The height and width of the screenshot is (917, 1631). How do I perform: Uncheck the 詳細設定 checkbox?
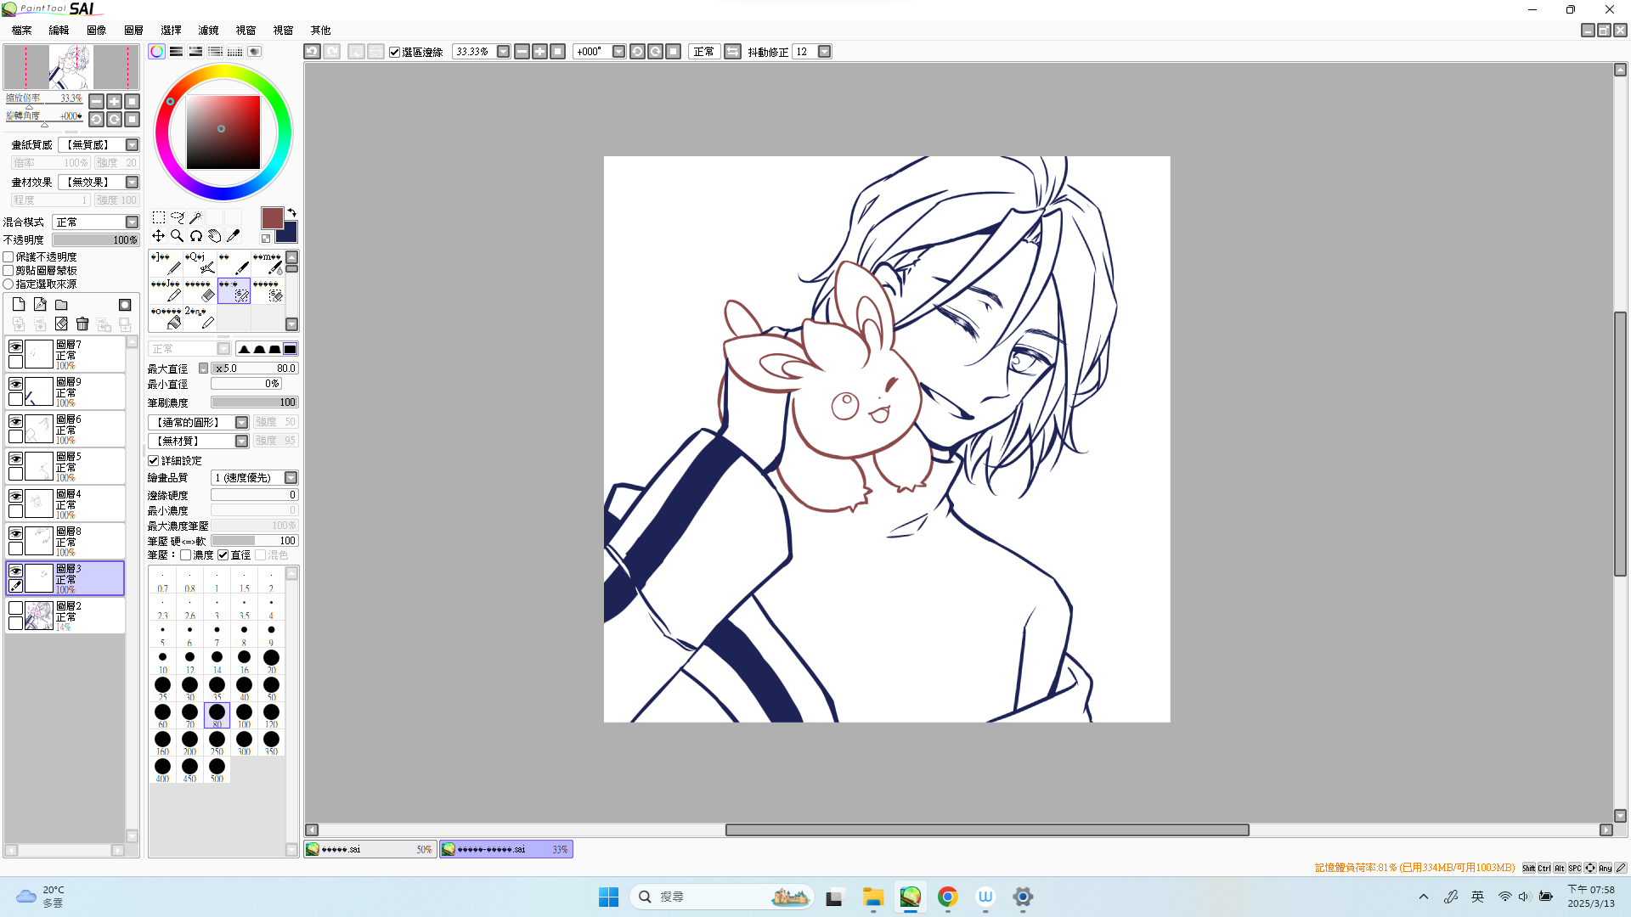[x=154, y=461]
